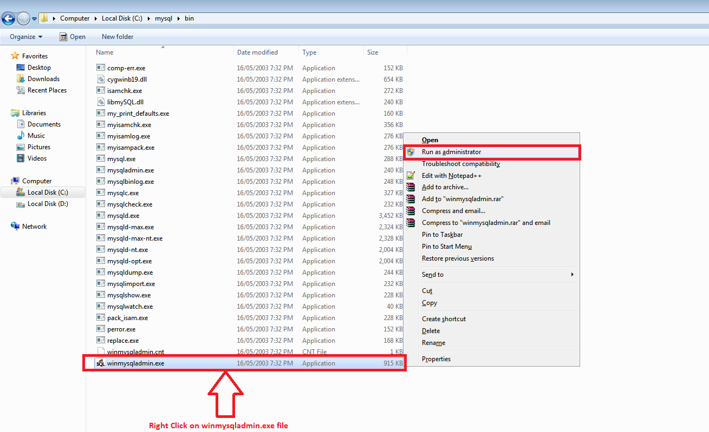Click the replace.exe file icon
This screenshot has height=432, width=709.
tap(101, 341)
